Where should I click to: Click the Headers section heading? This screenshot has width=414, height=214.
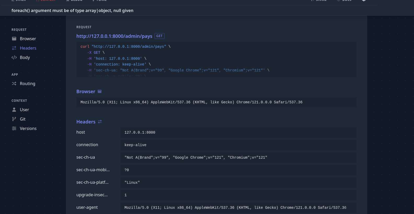point(86,122)
